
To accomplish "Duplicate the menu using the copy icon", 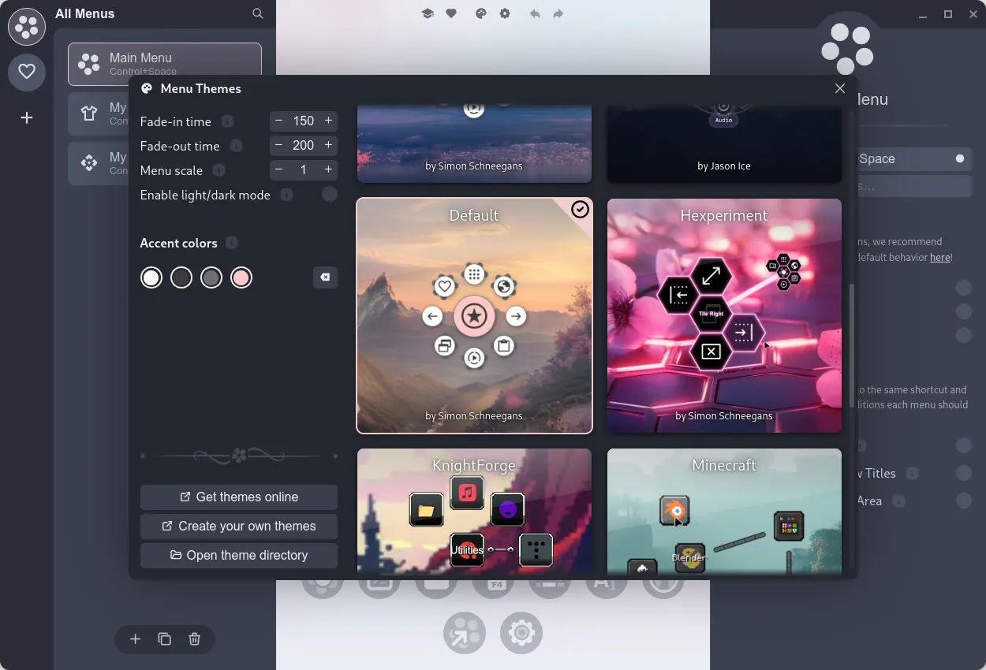I will point(164,639).
